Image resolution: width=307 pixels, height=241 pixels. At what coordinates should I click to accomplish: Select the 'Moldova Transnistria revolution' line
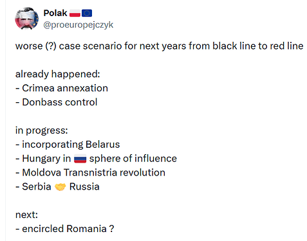point(90,173)
